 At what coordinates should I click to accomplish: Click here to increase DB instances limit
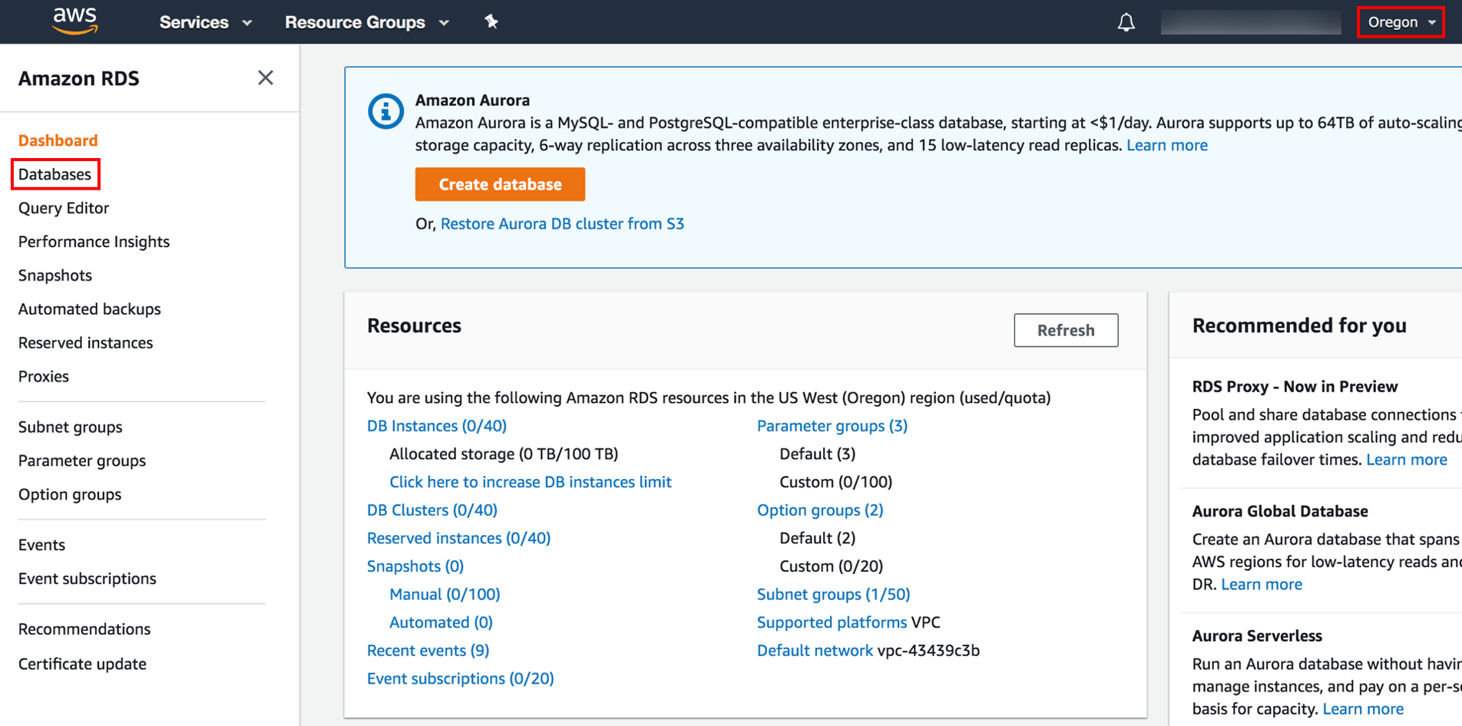coord(531,482)
